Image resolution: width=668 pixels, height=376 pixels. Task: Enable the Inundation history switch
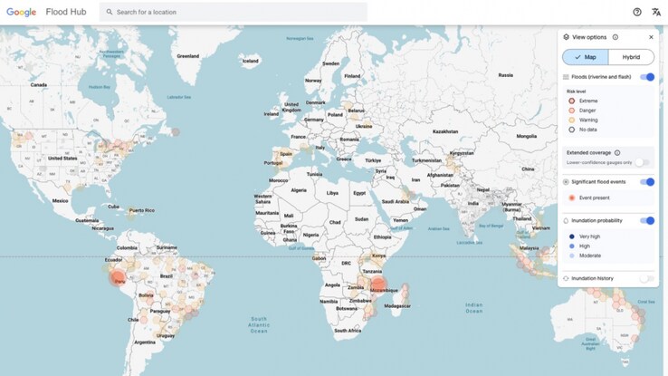(644, 278)
